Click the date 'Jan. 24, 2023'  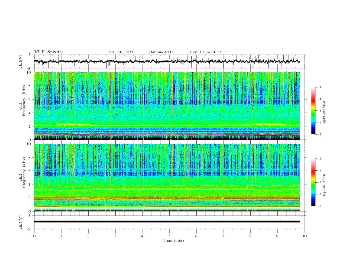click(121, 52)
